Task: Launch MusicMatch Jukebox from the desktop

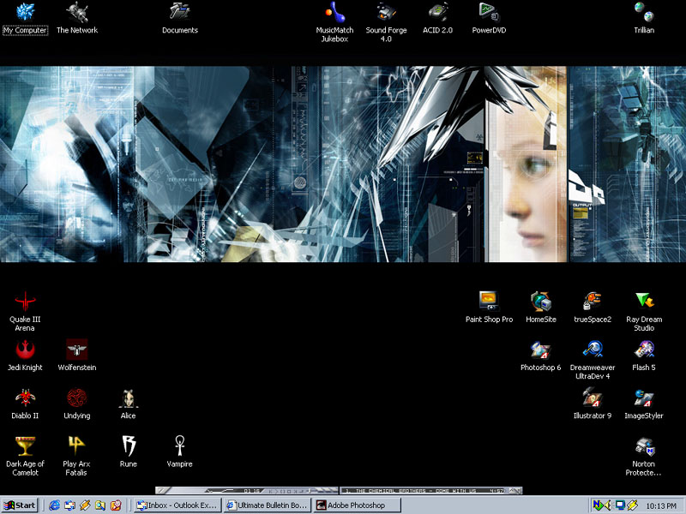Action: 334,22
